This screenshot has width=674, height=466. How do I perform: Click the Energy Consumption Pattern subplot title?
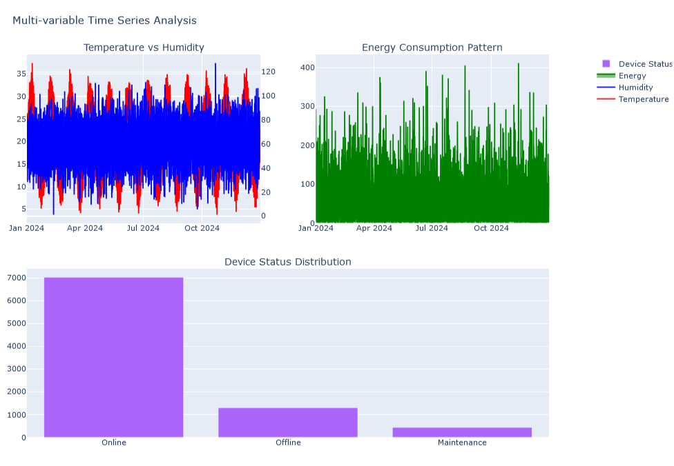point(432,47)
